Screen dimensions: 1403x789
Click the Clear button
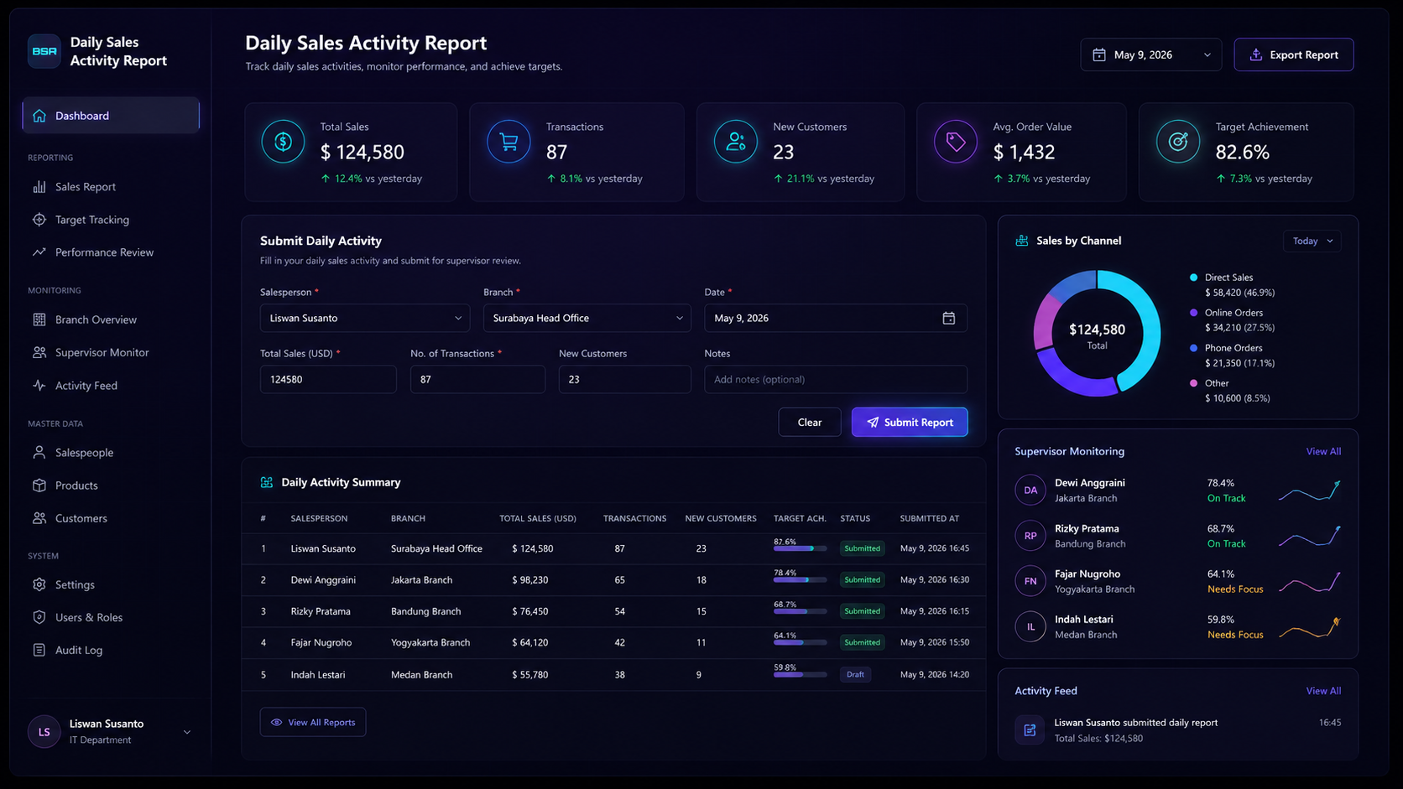pyautogui.click(x=810, y=423)
